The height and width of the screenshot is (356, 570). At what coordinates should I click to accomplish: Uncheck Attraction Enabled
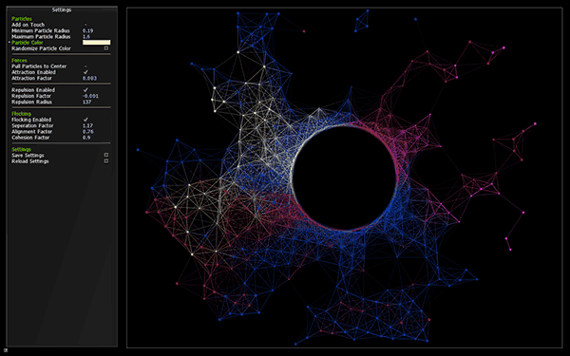point(85,72)
